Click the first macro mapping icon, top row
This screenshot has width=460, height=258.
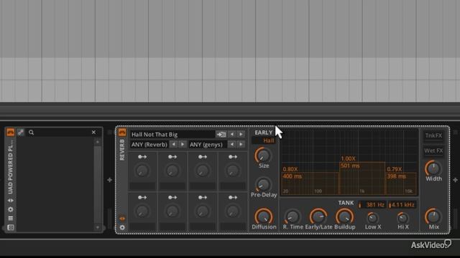click(142, 157)
